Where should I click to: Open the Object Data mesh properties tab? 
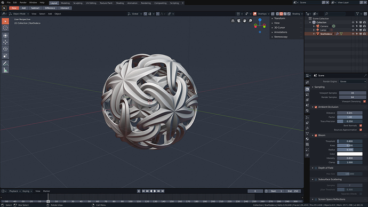pos(307,133)
